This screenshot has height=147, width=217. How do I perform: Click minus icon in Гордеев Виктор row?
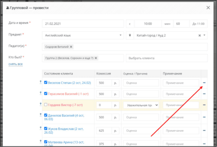204,105
